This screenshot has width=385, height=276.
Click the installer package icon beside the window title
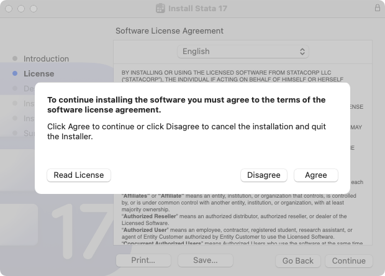(160, 9)
